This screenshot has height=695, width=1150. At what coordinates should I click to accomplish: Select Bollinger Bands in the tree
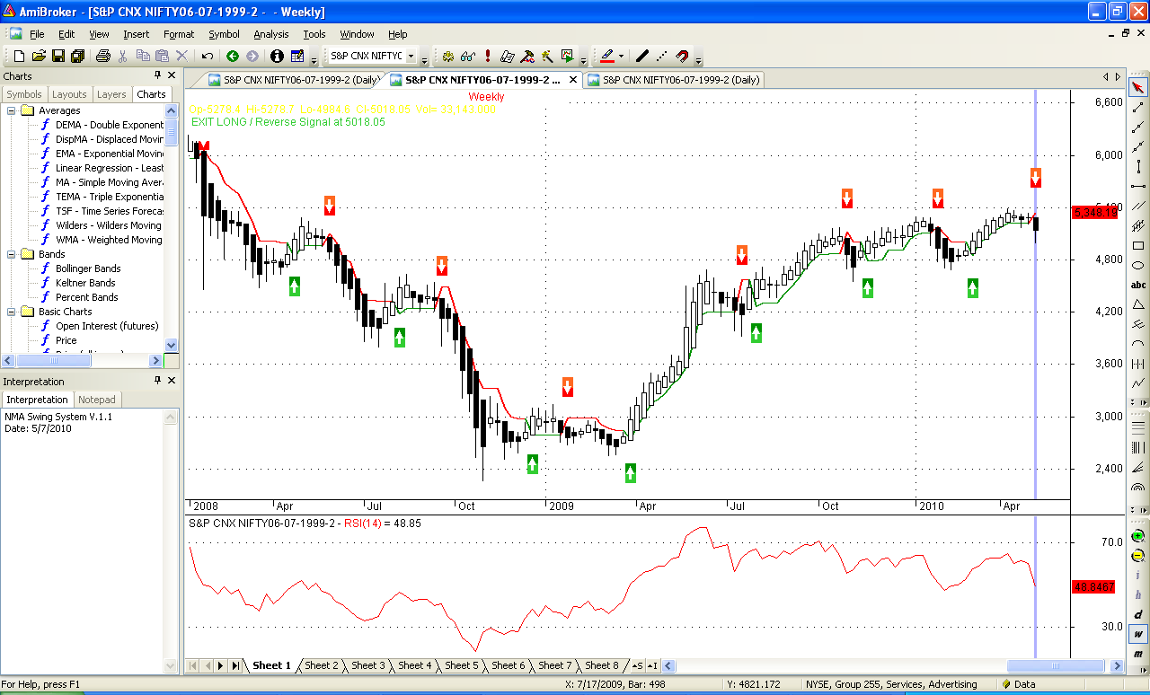[88, 268]
